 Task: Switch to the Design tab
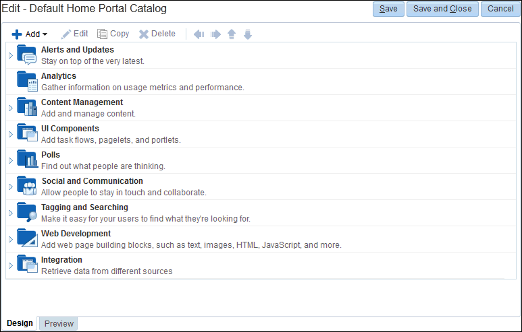[20, 323]
